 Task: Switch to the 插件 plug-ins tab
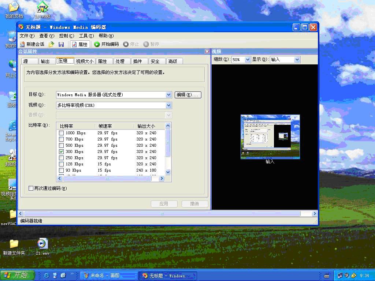(x=140, y=61)
